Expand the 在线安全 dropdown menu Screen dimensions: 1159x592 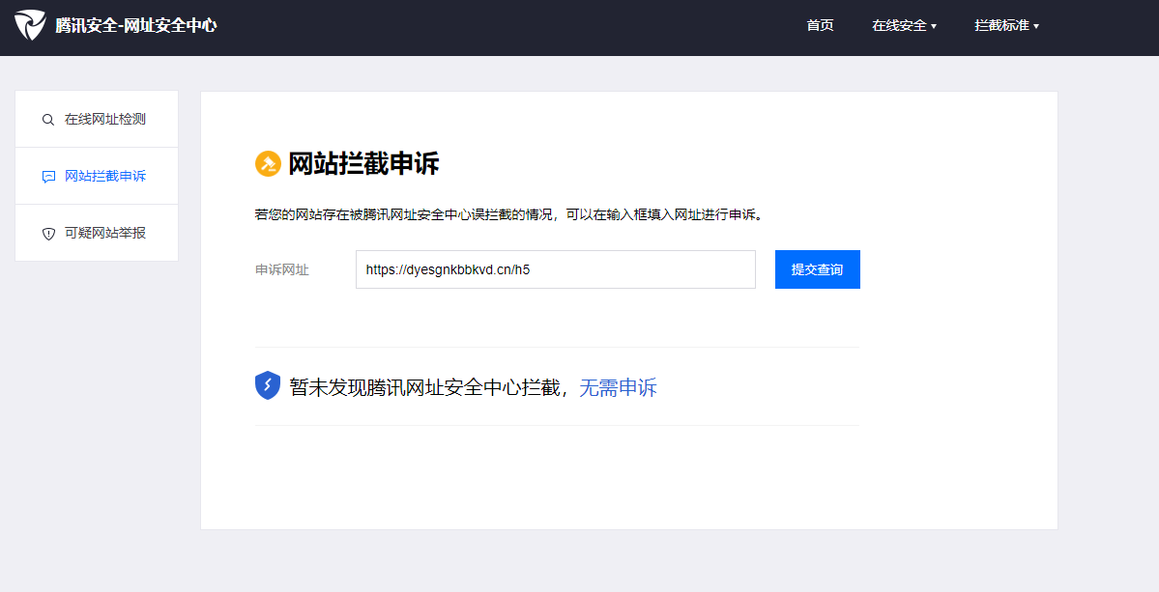(904, 26)
